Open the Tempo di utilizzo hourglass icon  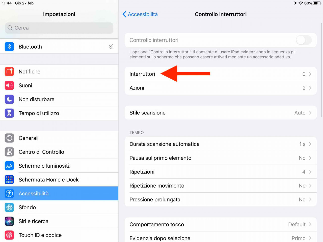pyautogui.click(x=9, y=113)
